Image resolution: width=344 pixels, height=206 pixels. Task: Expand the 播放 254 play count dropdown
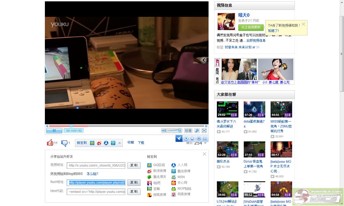206,143
